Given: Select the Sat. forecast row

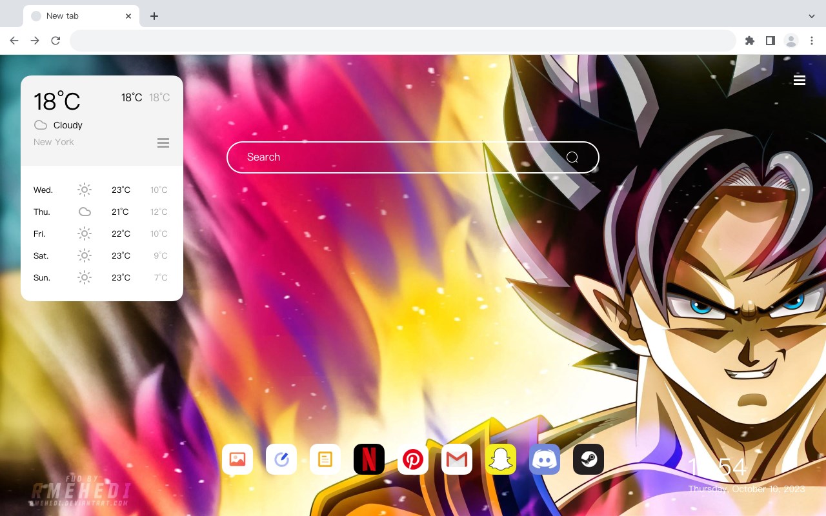Looking at the screenshot, I should (x=102, y=255).
